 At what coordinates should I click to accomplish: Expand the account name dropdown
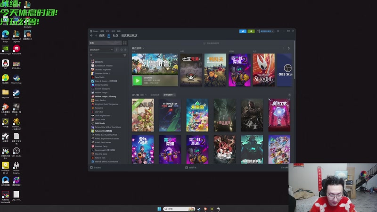click(x=267, y=31)
